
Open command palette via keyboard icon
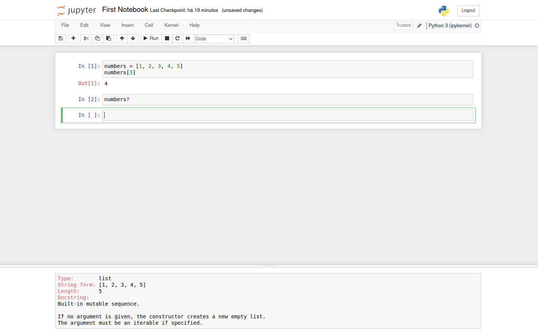pyautogui.click(x=244, y=38)
